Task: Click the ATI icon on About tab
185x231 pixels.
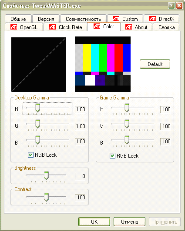Action: (x=128, y=27)
